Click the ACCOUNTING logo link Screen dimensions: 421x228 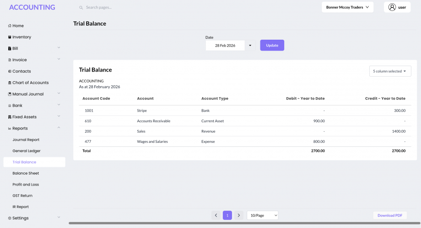click(32, 7)
